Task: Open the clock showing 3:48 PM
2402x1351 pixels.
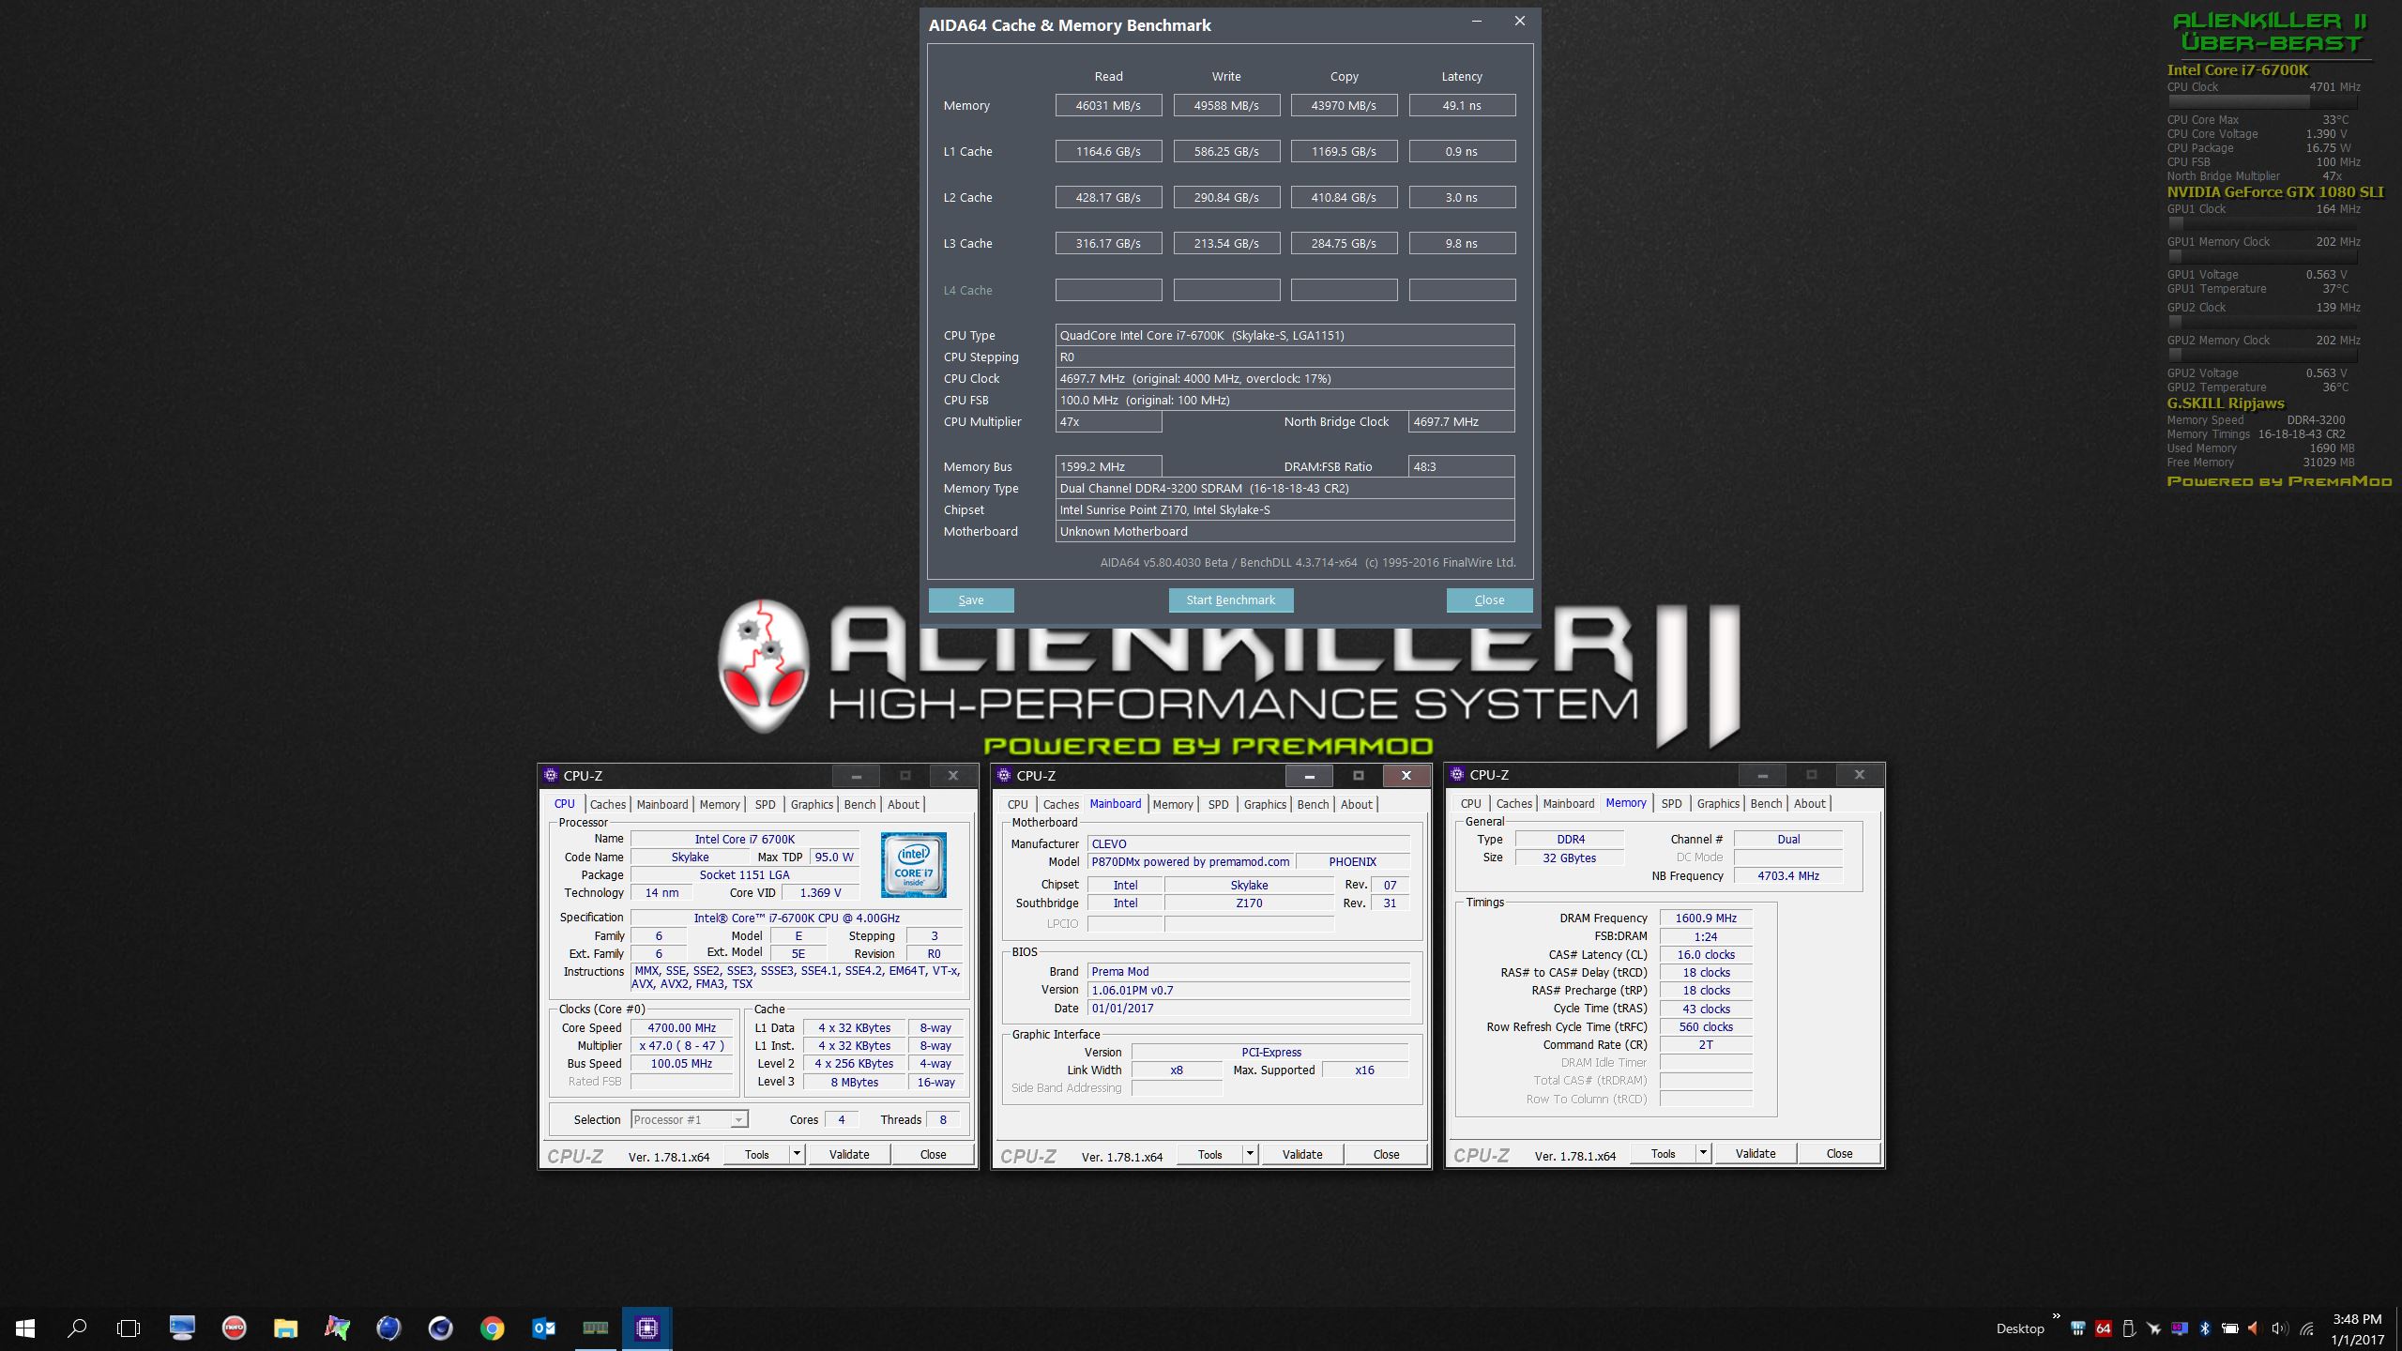Action: [2357, 1328]
